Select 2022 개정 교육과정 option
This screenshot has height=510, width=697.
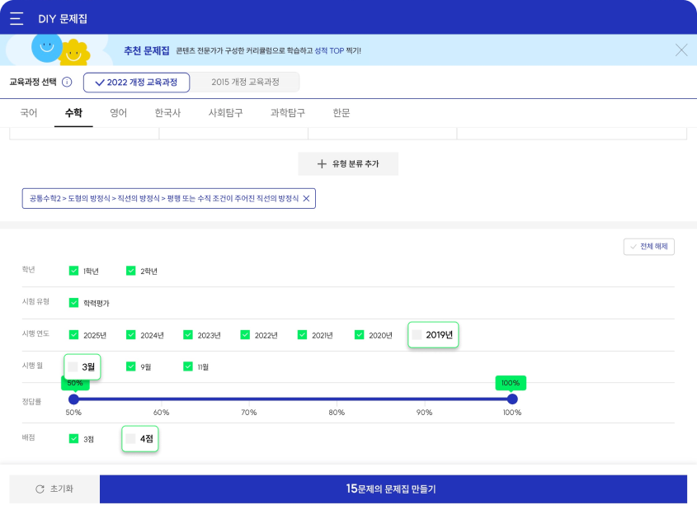coord(136,83)
